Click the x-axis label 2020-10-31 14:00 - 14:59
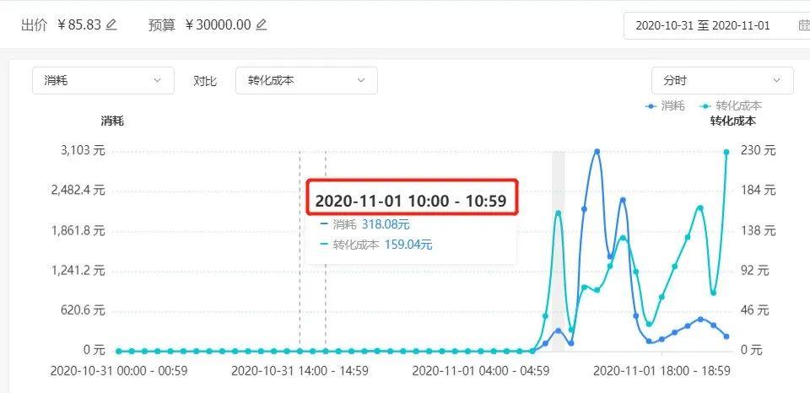This screenshot has width=810, height=393. point(300,371)
